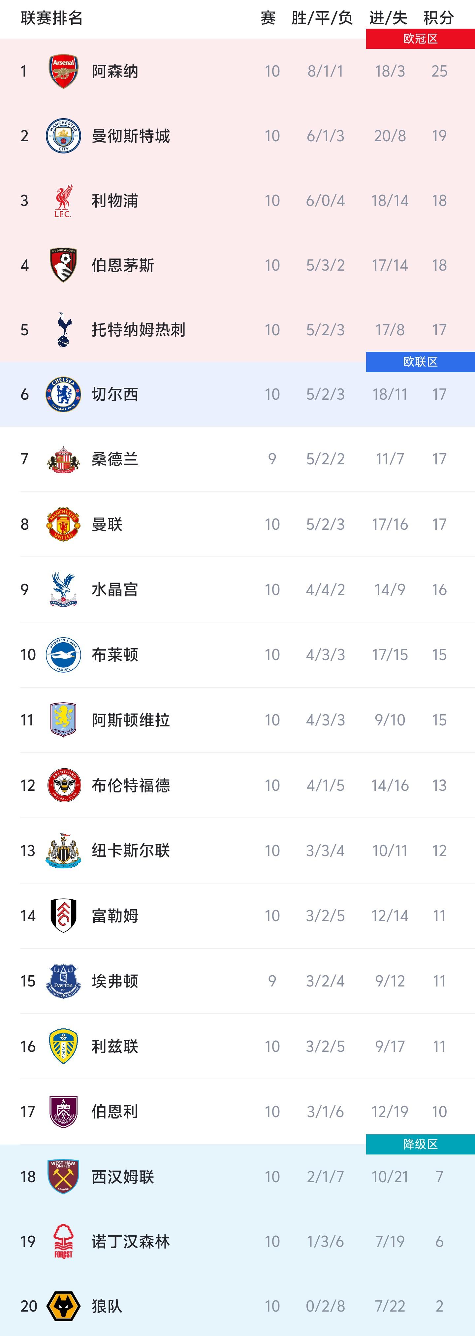
Task: Open the 桑德兰 team name
Action: [x=114, y=459]
